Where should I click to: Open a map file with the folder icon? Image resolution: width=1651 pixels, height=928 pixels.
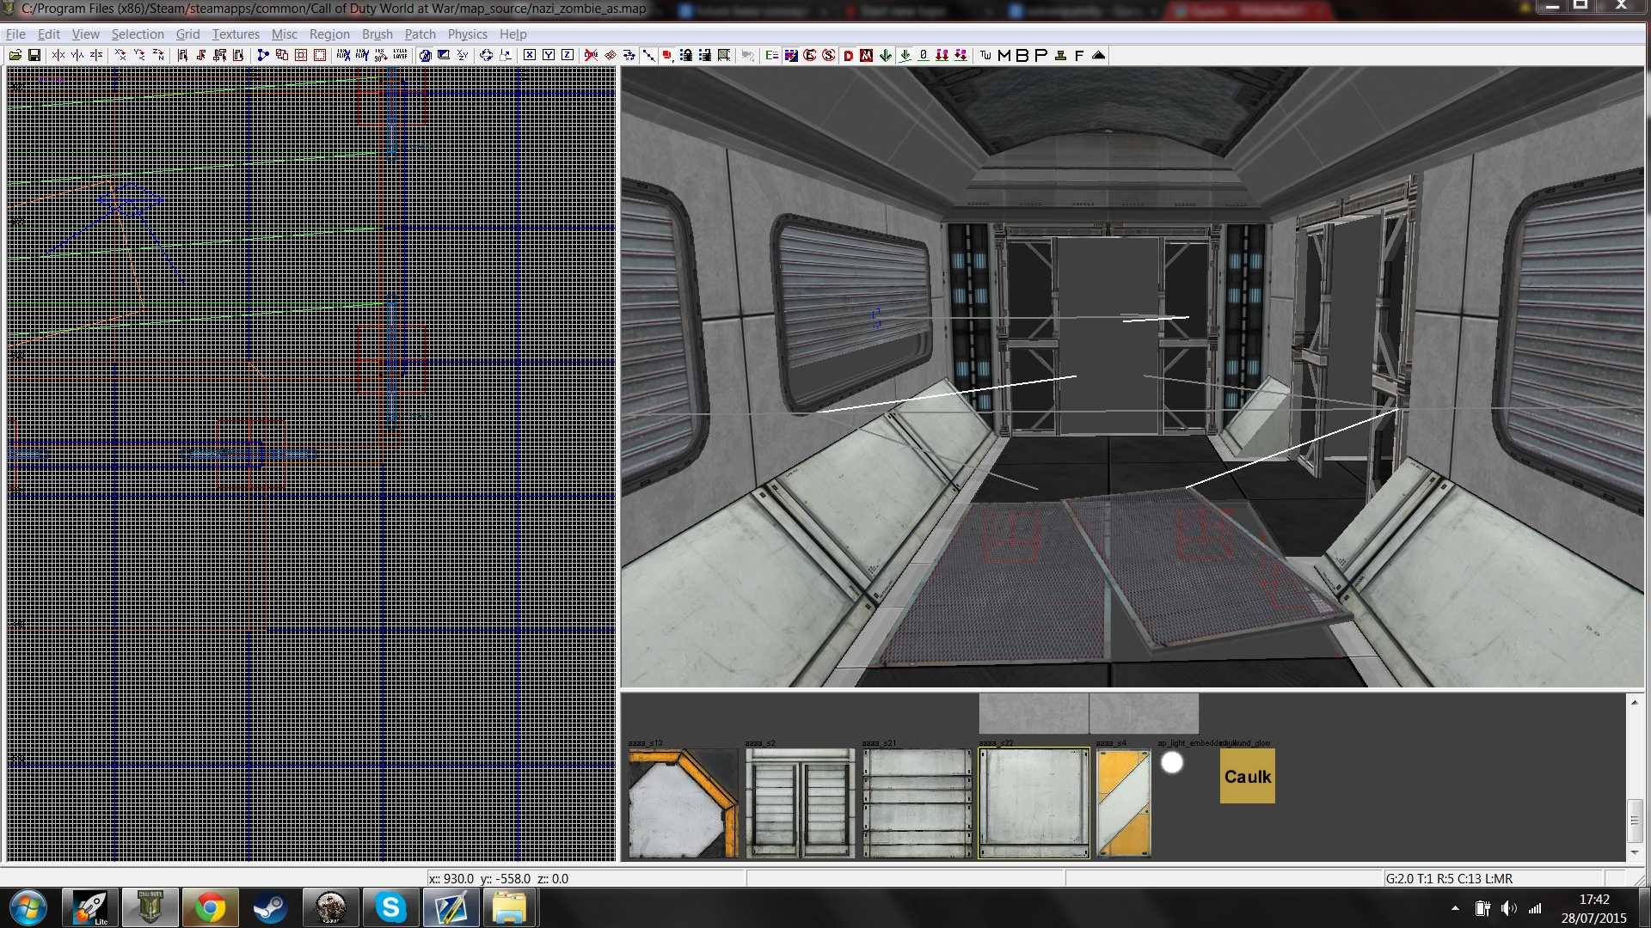point(15,55)
